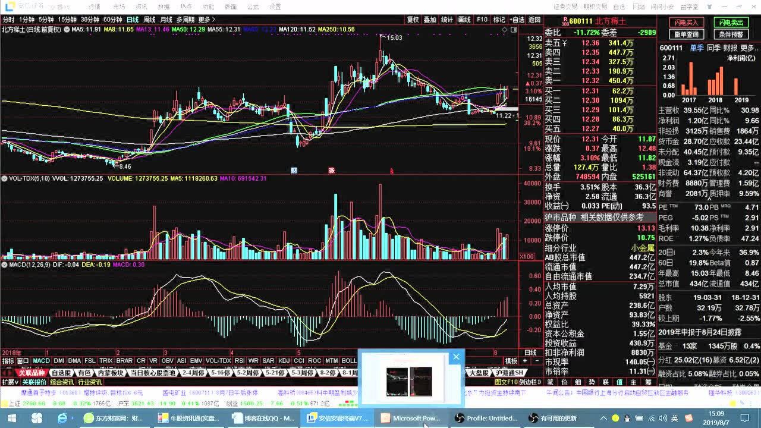The height and width of the screenshot is (428, 761).
Task: Select 沪港通SH tab
Action: [510, 373]
